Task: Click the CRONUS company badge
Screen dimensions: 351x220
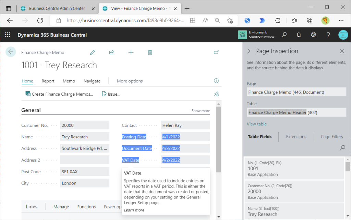Action: click(x=242, y=35)
